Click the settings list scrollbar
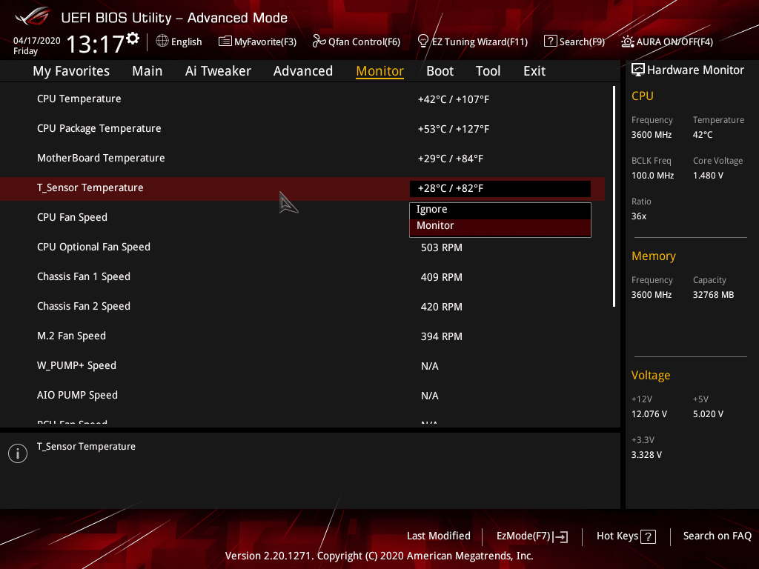Viewport: 759px width, 569px height. point(614,196)
